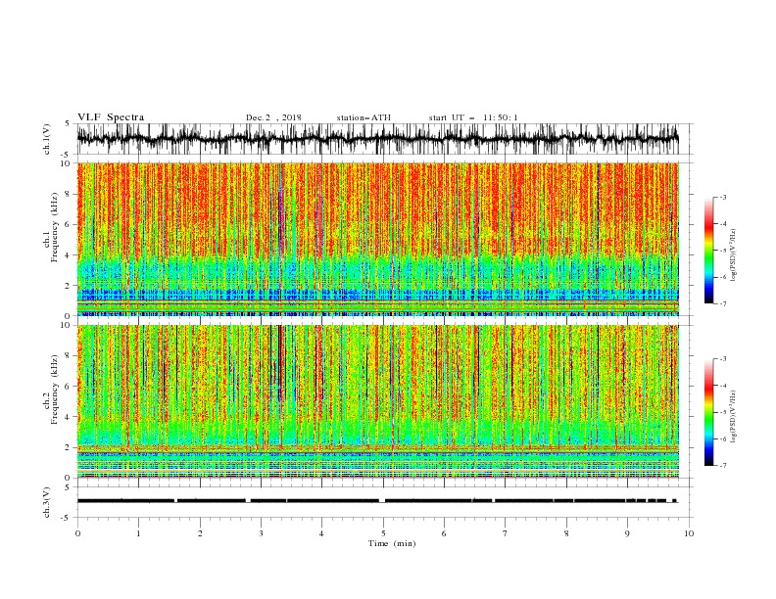Viewport: 776px width, 599px height.
Task: Click the ch.1 frequency tick '4'
Action: 68,255
